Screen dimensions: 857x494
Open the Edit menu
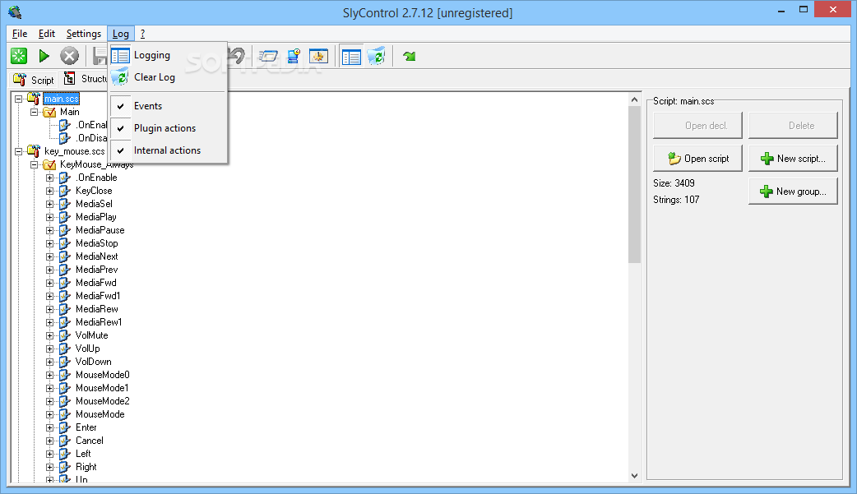click(x=46, y=34)
